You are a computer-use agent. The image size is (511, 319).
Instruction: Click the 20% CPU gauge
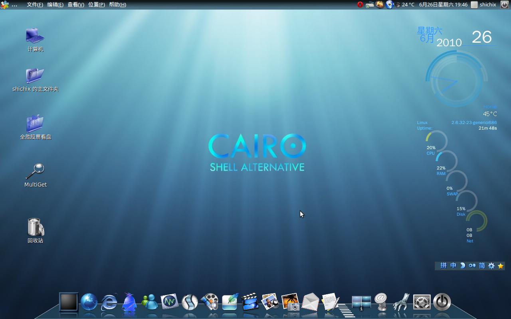[436, 143]
